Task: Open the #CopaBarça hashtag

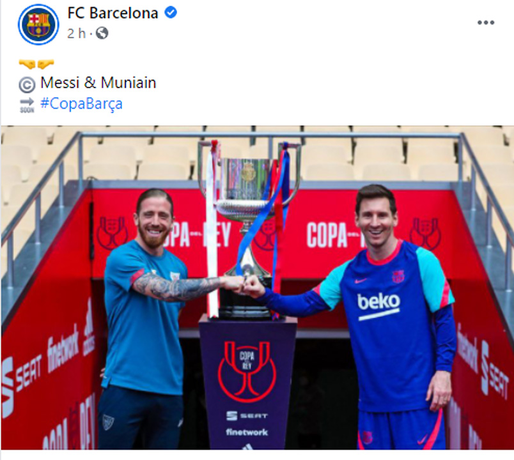Action: pos(81,103)
